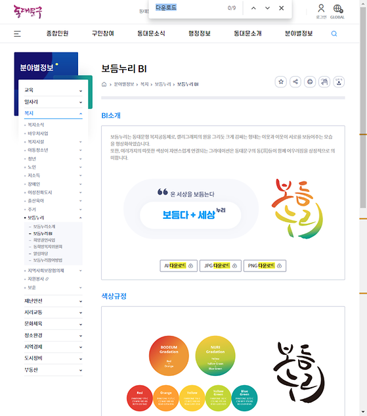Expand the 장애인 submenu chevron
The height and width of the screenshot is (416, 367).
(x=81, y=184)
